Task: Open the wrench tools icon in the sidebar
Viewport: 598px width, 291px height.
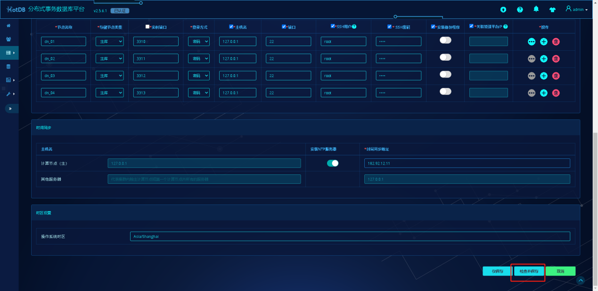Action: (x=8, y=94)
